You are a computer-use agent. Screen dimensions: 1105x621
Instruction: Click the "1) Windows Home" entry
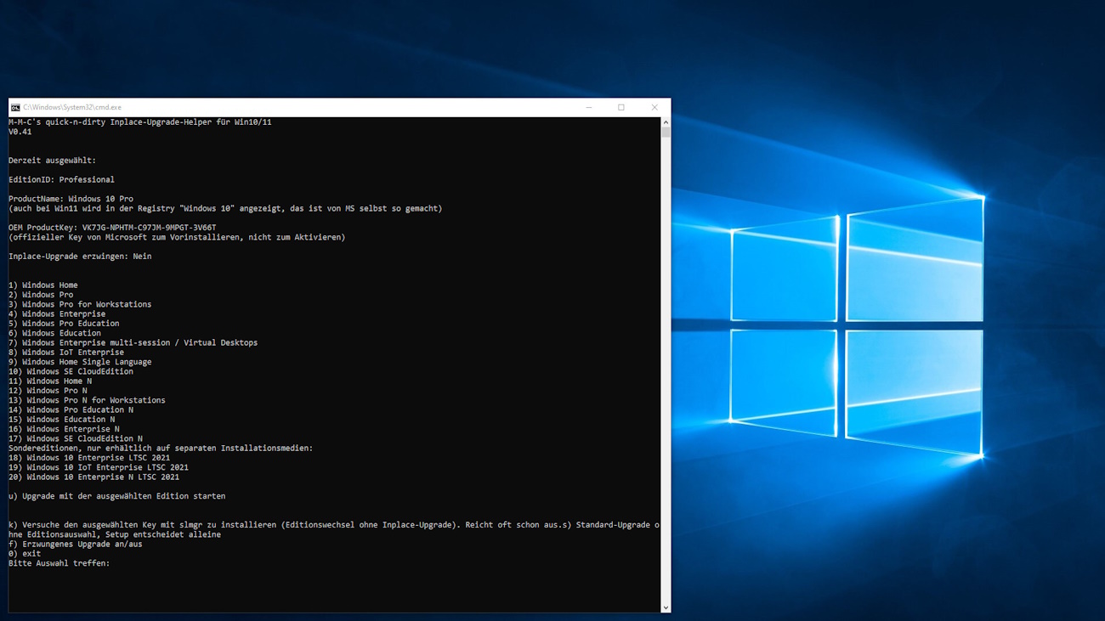click(43, 285)
